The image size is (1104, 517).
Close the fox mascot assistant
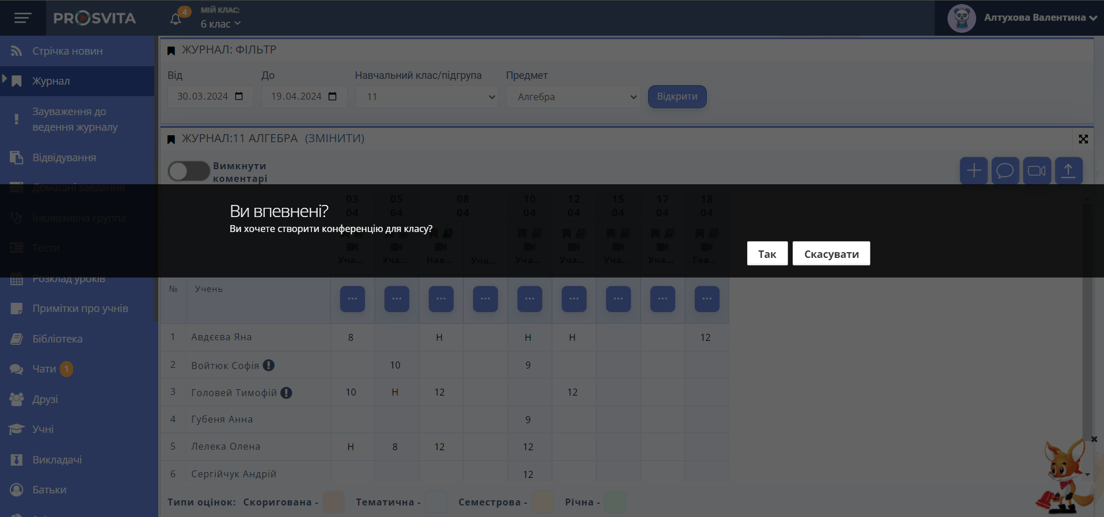[x=1094, y=439]
